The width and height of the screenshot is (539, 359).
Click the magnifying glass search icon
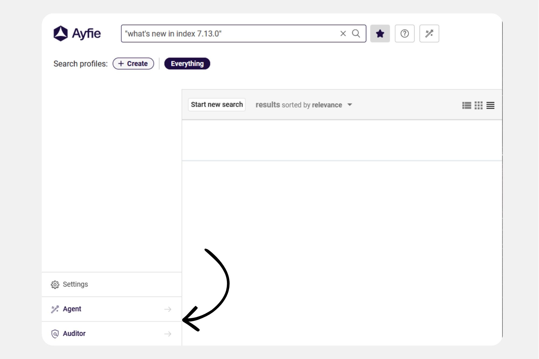(356, 34)
